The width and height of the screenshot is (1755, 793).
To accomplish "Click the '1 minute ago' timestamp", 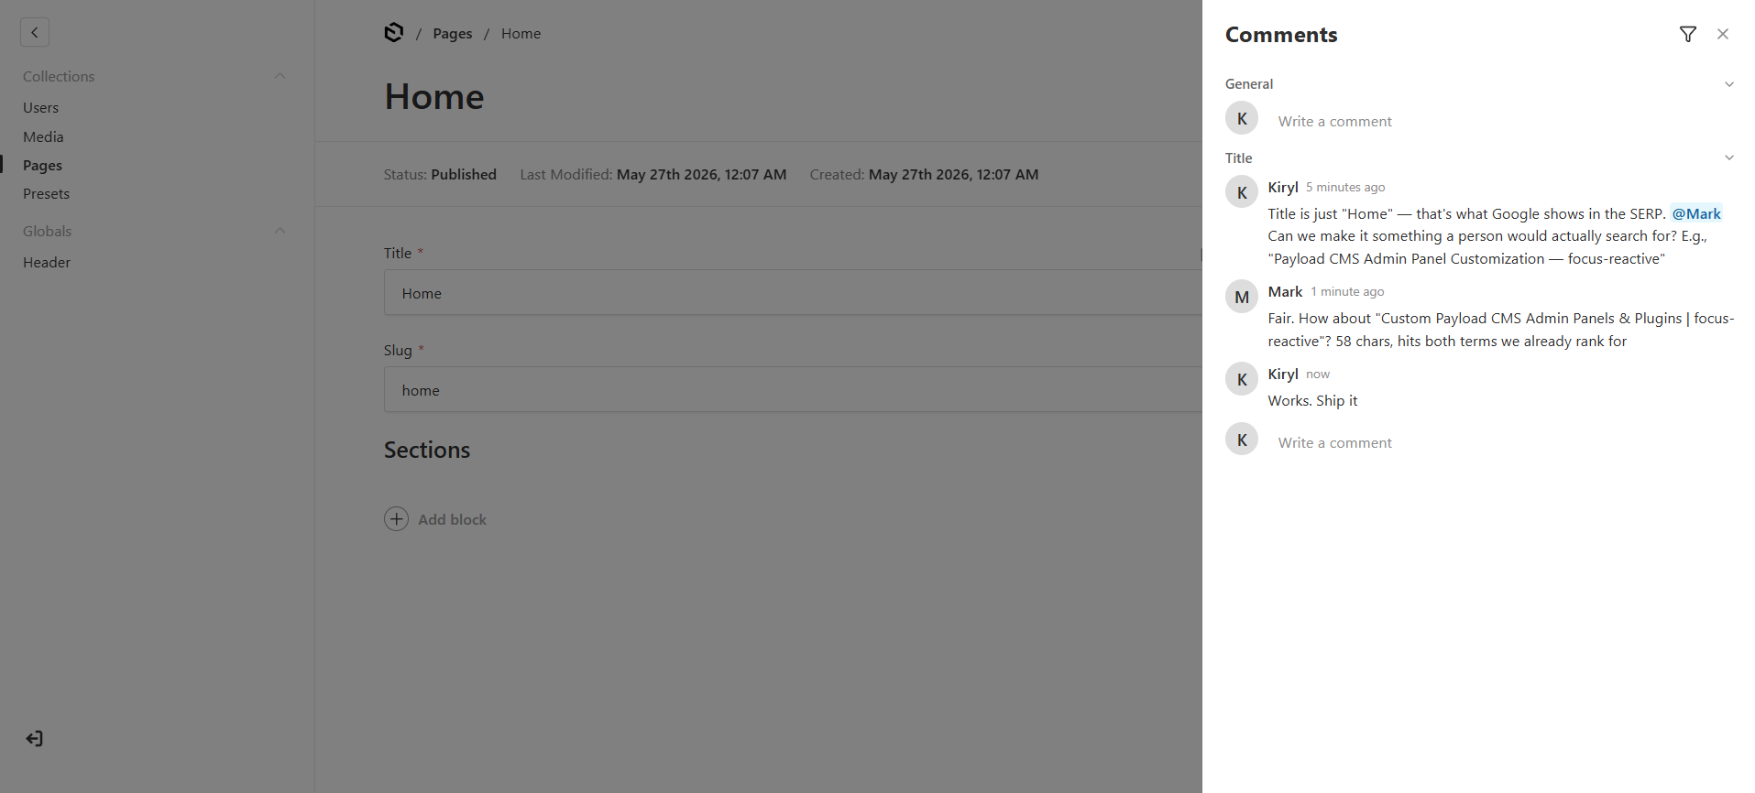I will (x=1347, y=291).
